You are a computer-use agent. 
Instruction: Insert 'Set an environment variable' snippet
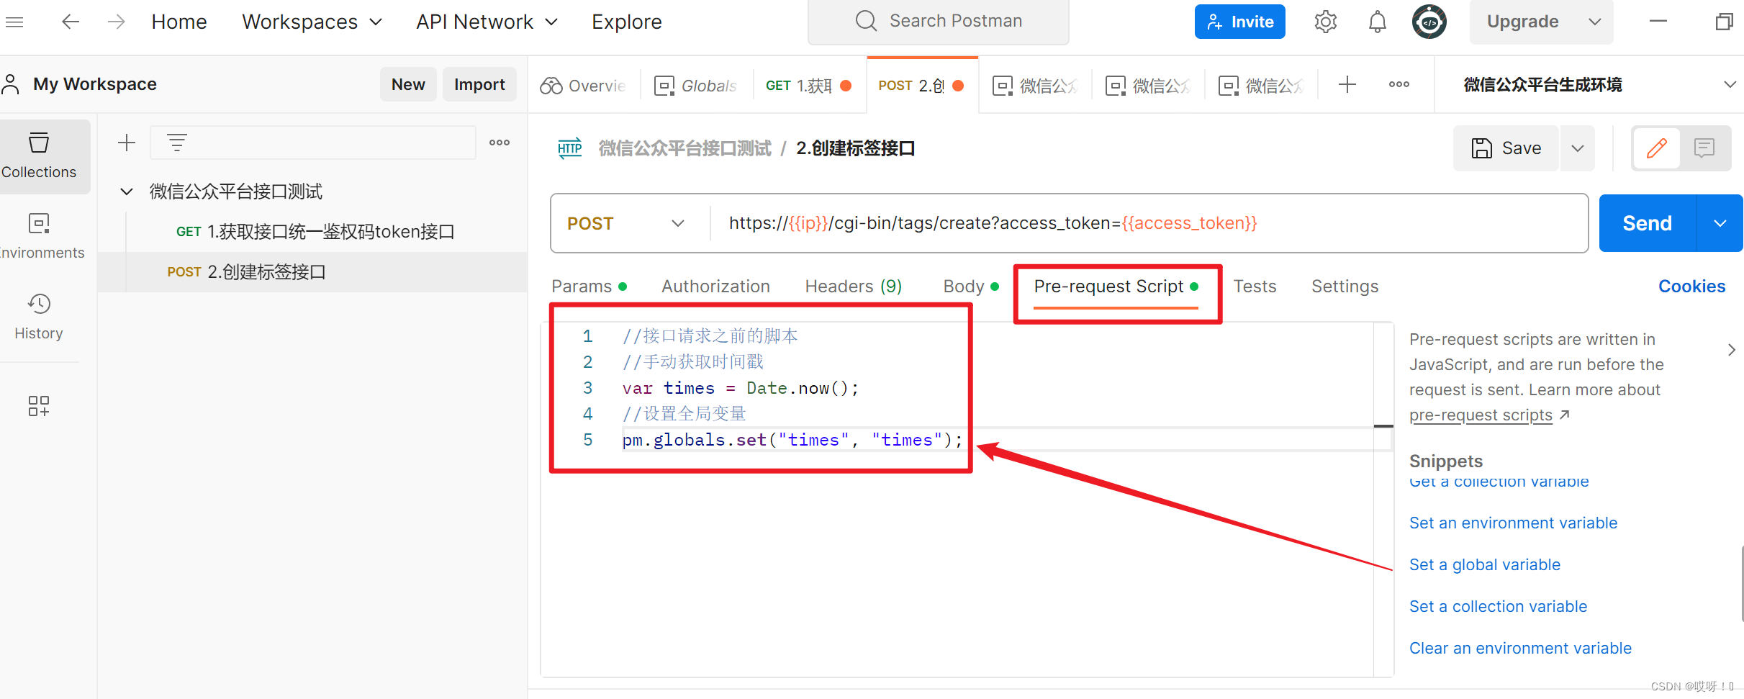point(1513,523)
